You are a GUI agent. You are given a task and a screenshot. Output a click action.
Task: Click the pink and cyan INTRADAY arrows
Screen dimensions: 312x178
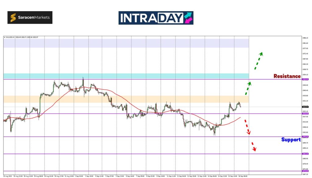point(188,18)
